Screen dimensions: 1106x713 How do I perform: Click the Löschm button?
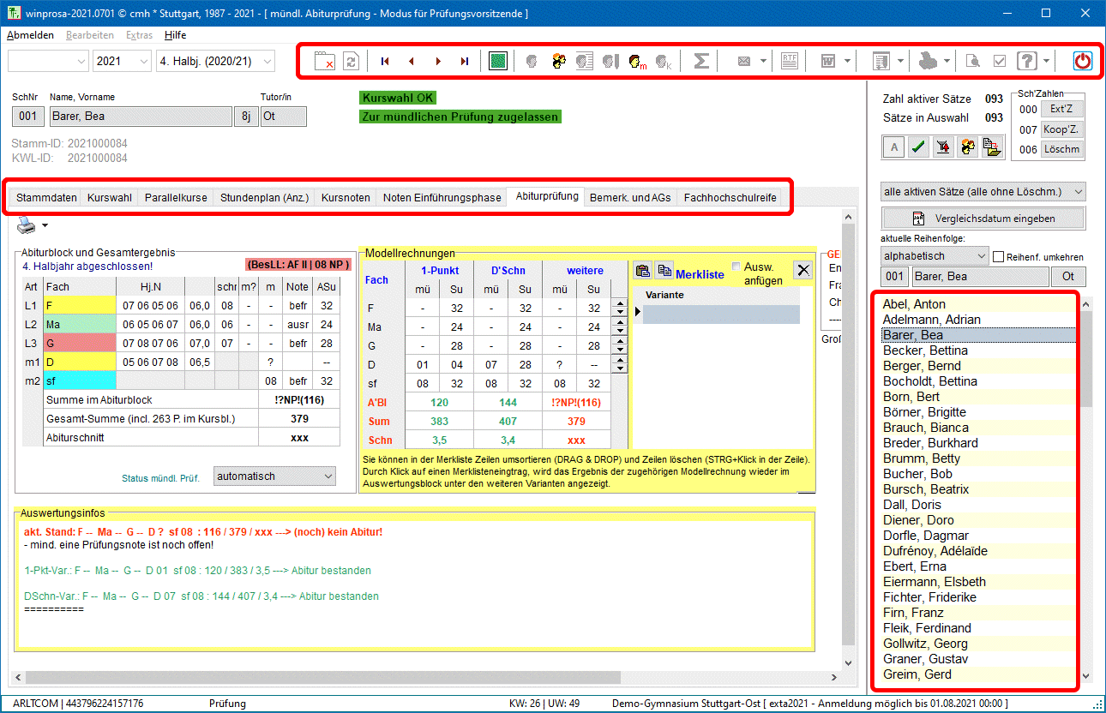click(1062, 149)
